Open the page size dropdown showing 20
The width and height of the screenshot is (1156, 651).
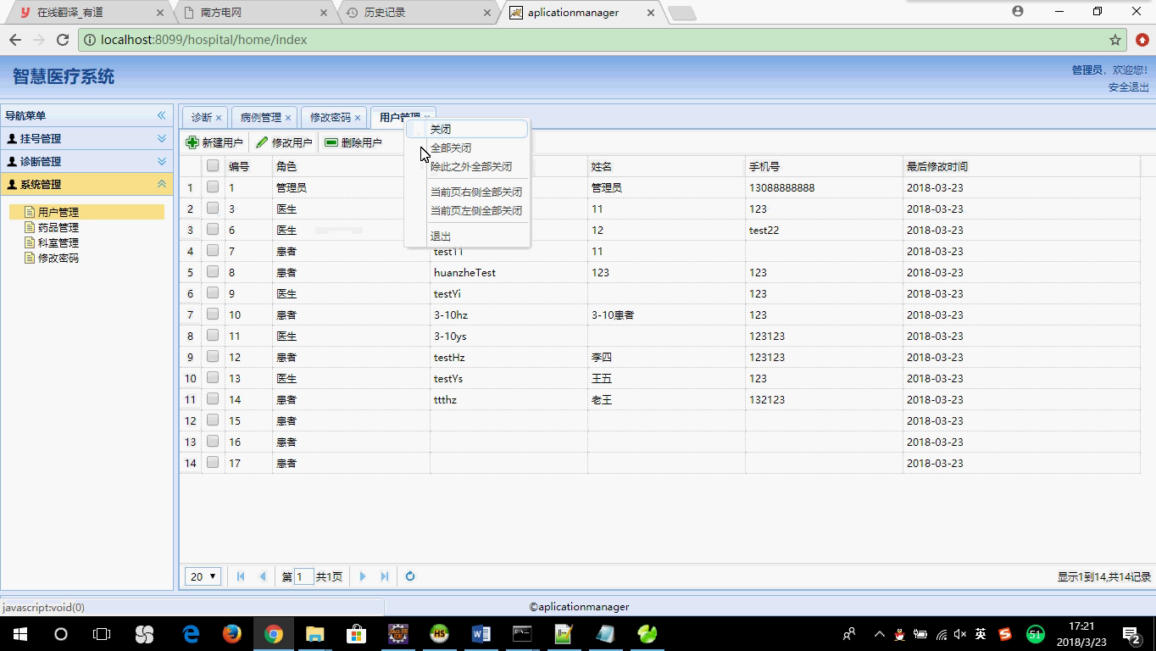[x=203, y=576]
